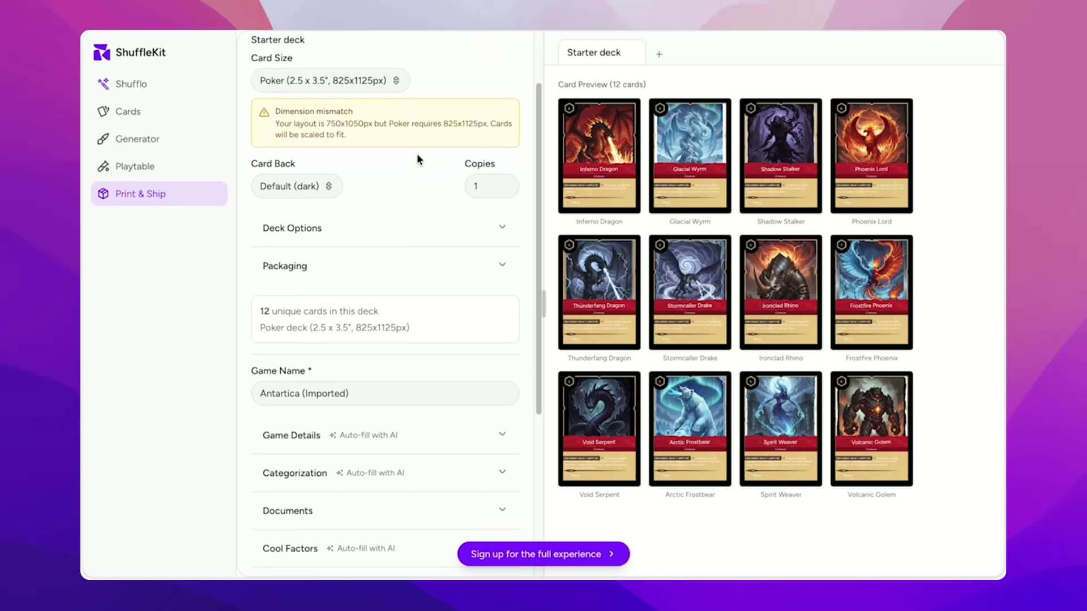This screenshot has height=611, width=1087.
Task: Open the Inferno Dragon card thumbnail
Action: click(599, 156)
